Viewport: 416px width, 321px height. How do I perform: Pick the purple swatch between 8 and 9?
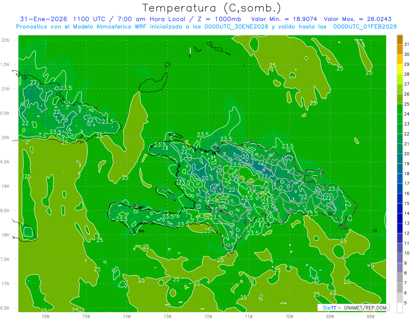(400, 268)
